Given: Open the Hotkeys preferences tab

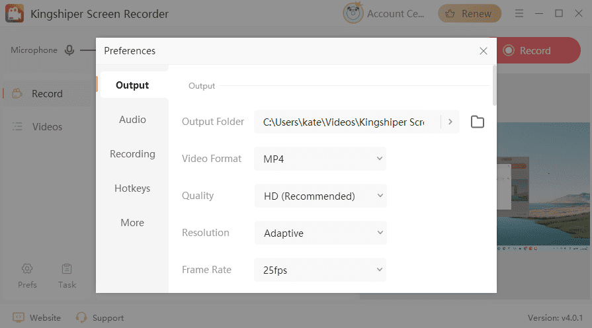Looking at the screenshot, I should click(132, 188).
